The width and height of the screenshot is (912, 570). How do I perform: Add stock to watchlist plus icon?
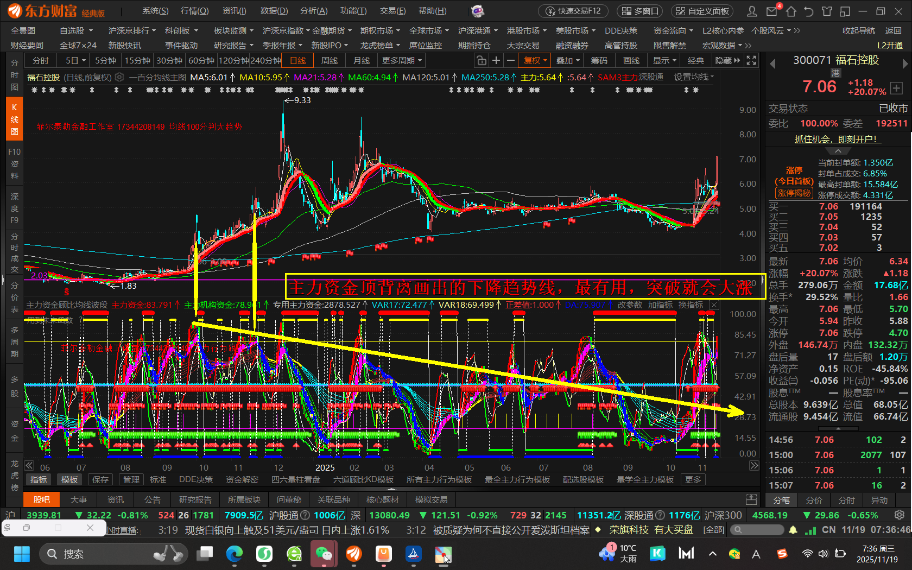(x=896, y=87)
